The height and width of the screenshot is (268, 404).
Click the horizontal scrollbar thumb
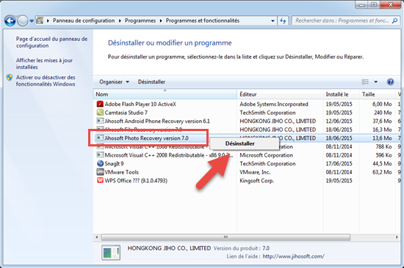(226, 237)
